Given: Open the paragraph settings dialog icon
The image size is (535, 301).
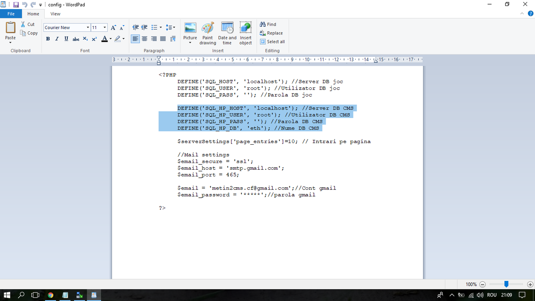Looking at the screenshot, I should (173, 39).
